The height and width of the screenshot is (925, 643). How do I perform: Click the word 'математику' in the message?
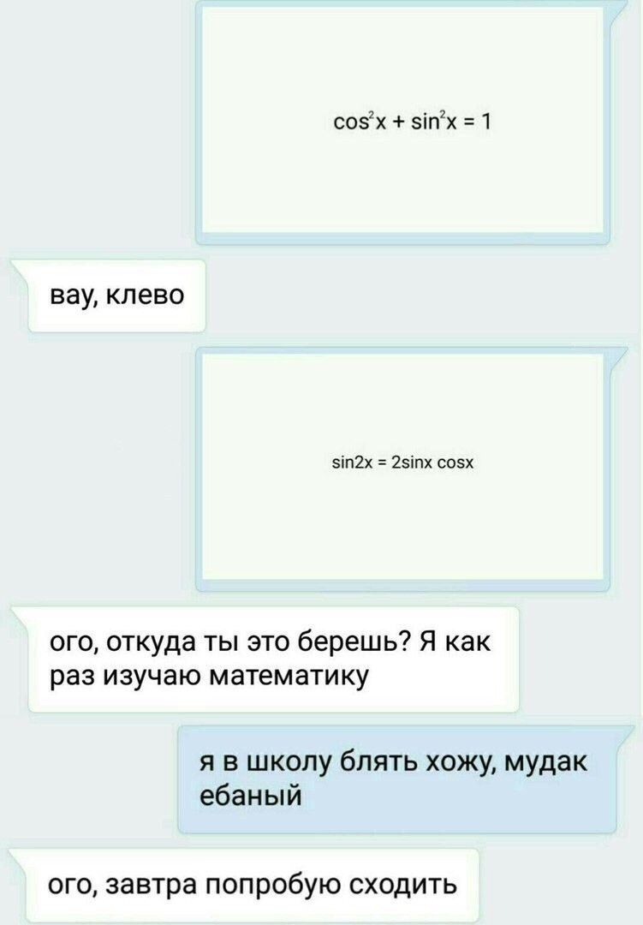click(289, 676)
